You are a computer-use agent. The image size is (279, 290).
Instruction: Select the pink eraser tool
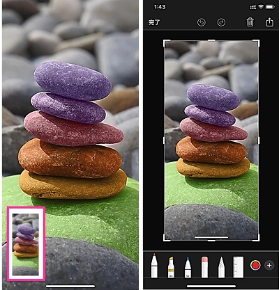pyautogui.click(x=204, y=267)
